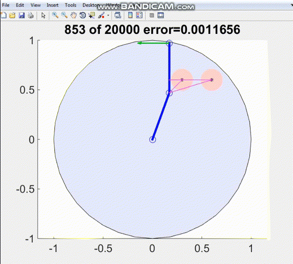This screenshot has height=264, width=293.
Task: Enable the Rotate 3D tool
Action: click(x=82, y=15)
